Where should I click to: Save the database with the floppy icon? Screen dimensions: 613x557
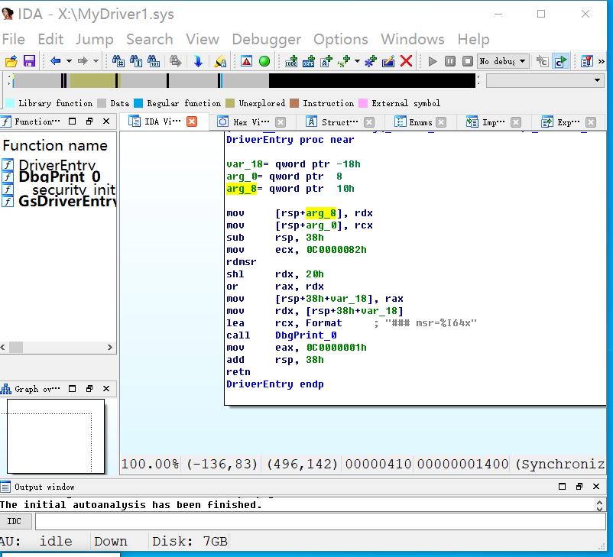pos(29,61)
